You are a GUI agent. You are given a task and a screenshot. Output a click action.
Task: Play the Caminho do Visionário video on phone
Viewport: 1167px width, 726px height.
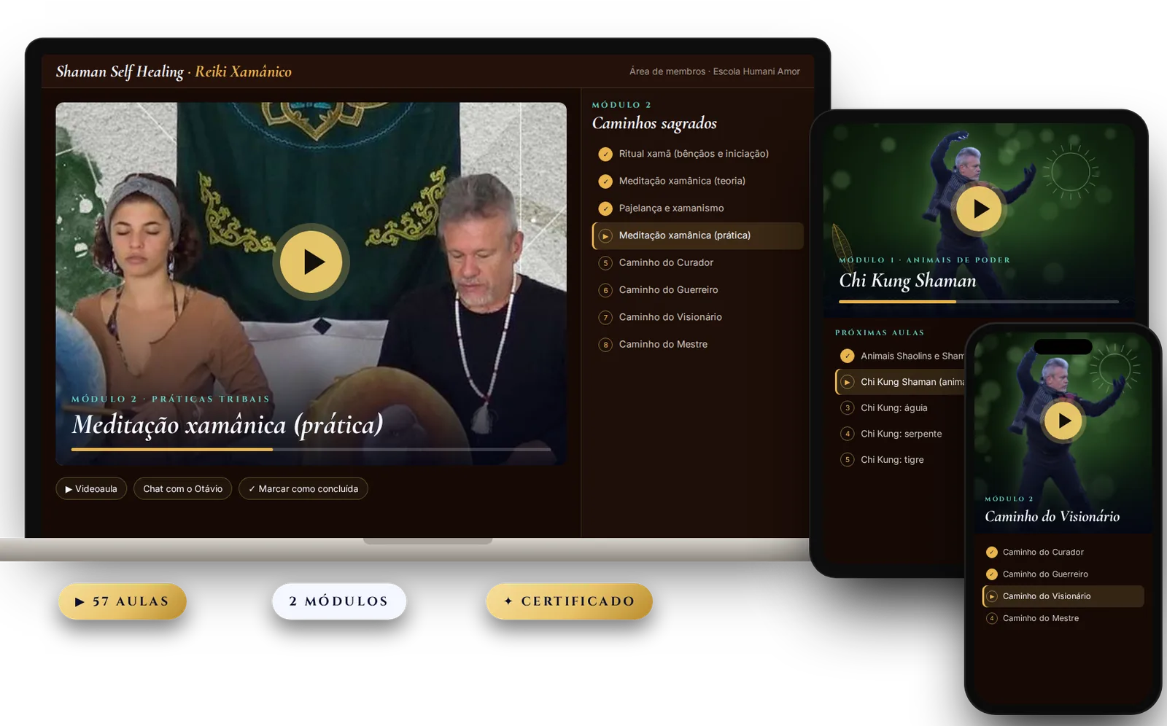coord(1063,421)
